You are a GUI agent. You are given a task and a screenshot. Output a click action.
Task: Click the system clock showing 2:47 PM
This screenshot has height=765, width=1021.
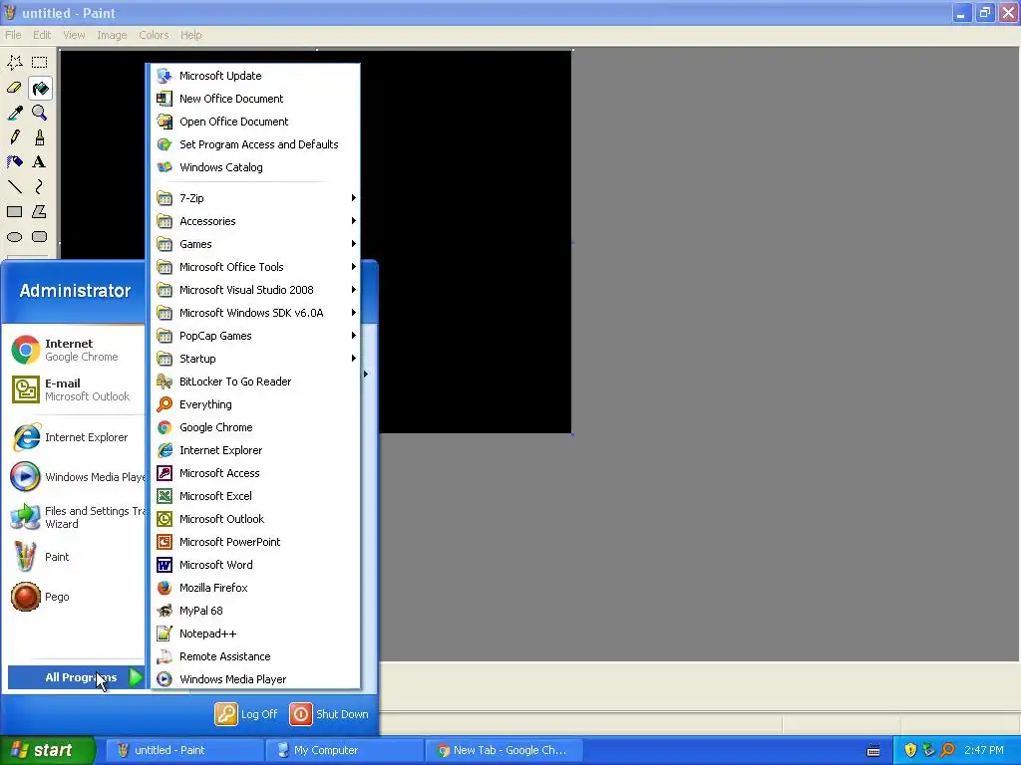(984, 750)
